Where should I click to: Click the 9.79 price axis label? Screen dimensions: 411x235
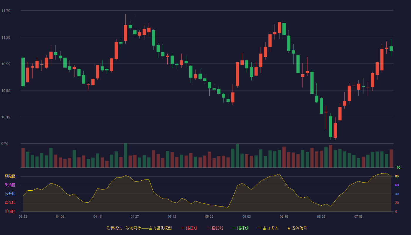pyautogui.click(x=6, y=144)
